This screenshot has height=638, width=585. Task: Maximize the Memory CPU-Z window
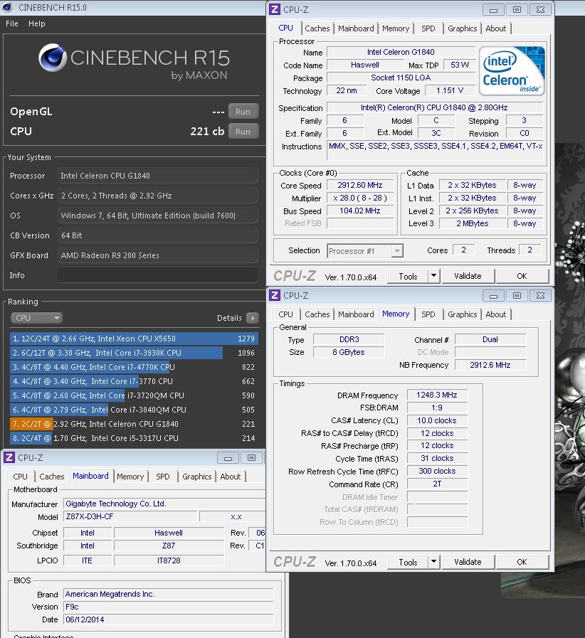pos(517,296)
